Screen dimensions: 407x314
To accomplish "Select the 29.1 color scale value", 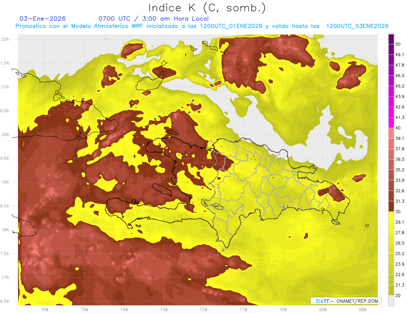I will pos(400,222).
